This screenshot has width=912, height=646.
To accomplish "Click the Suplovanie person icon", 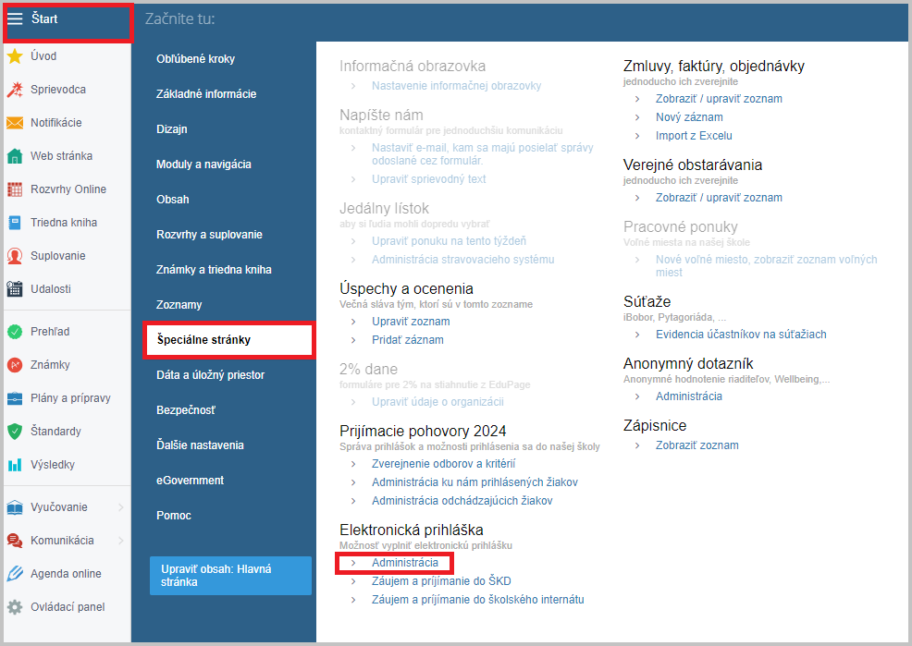I will [x=15, y=256].
